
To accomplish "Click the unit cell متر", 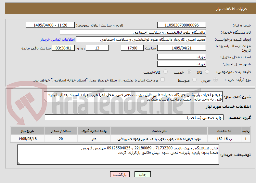I will 94,139.
